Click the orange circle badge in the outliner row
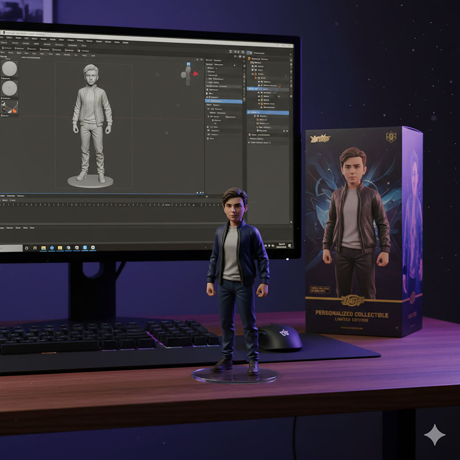Screen dimensions: 460x460 point(279,85)
